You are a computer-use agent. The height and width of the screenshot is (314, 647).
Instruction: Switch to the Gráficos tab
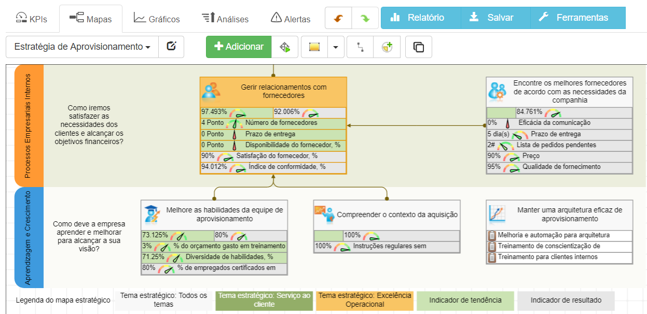158,17
